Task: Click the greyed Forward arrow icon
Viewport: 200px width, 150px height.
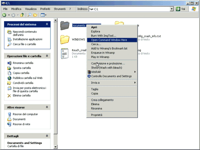Action: (x=13, y=15)
